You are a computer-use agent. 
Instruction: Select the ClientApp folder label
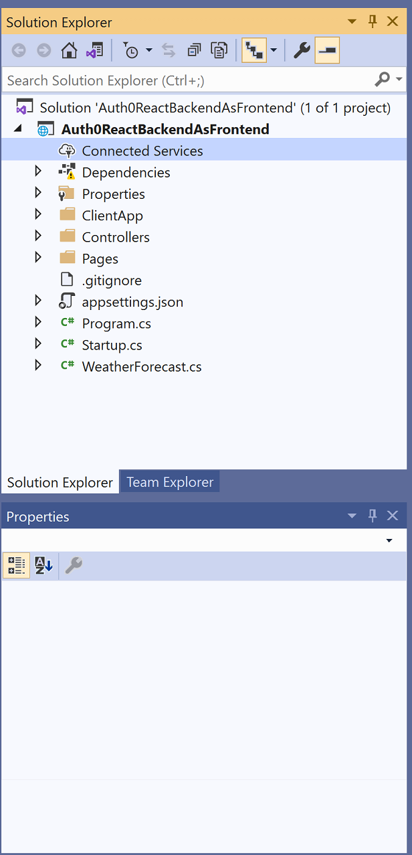pyautogui.click(x=112, y=216)
